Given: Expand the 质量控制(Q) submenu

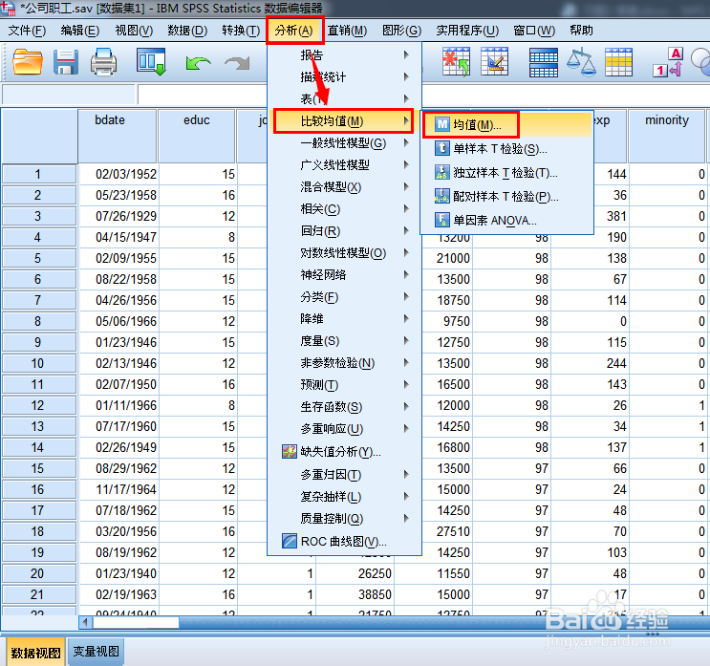Looking at the screenshot, I should click(x=345, y=518).
